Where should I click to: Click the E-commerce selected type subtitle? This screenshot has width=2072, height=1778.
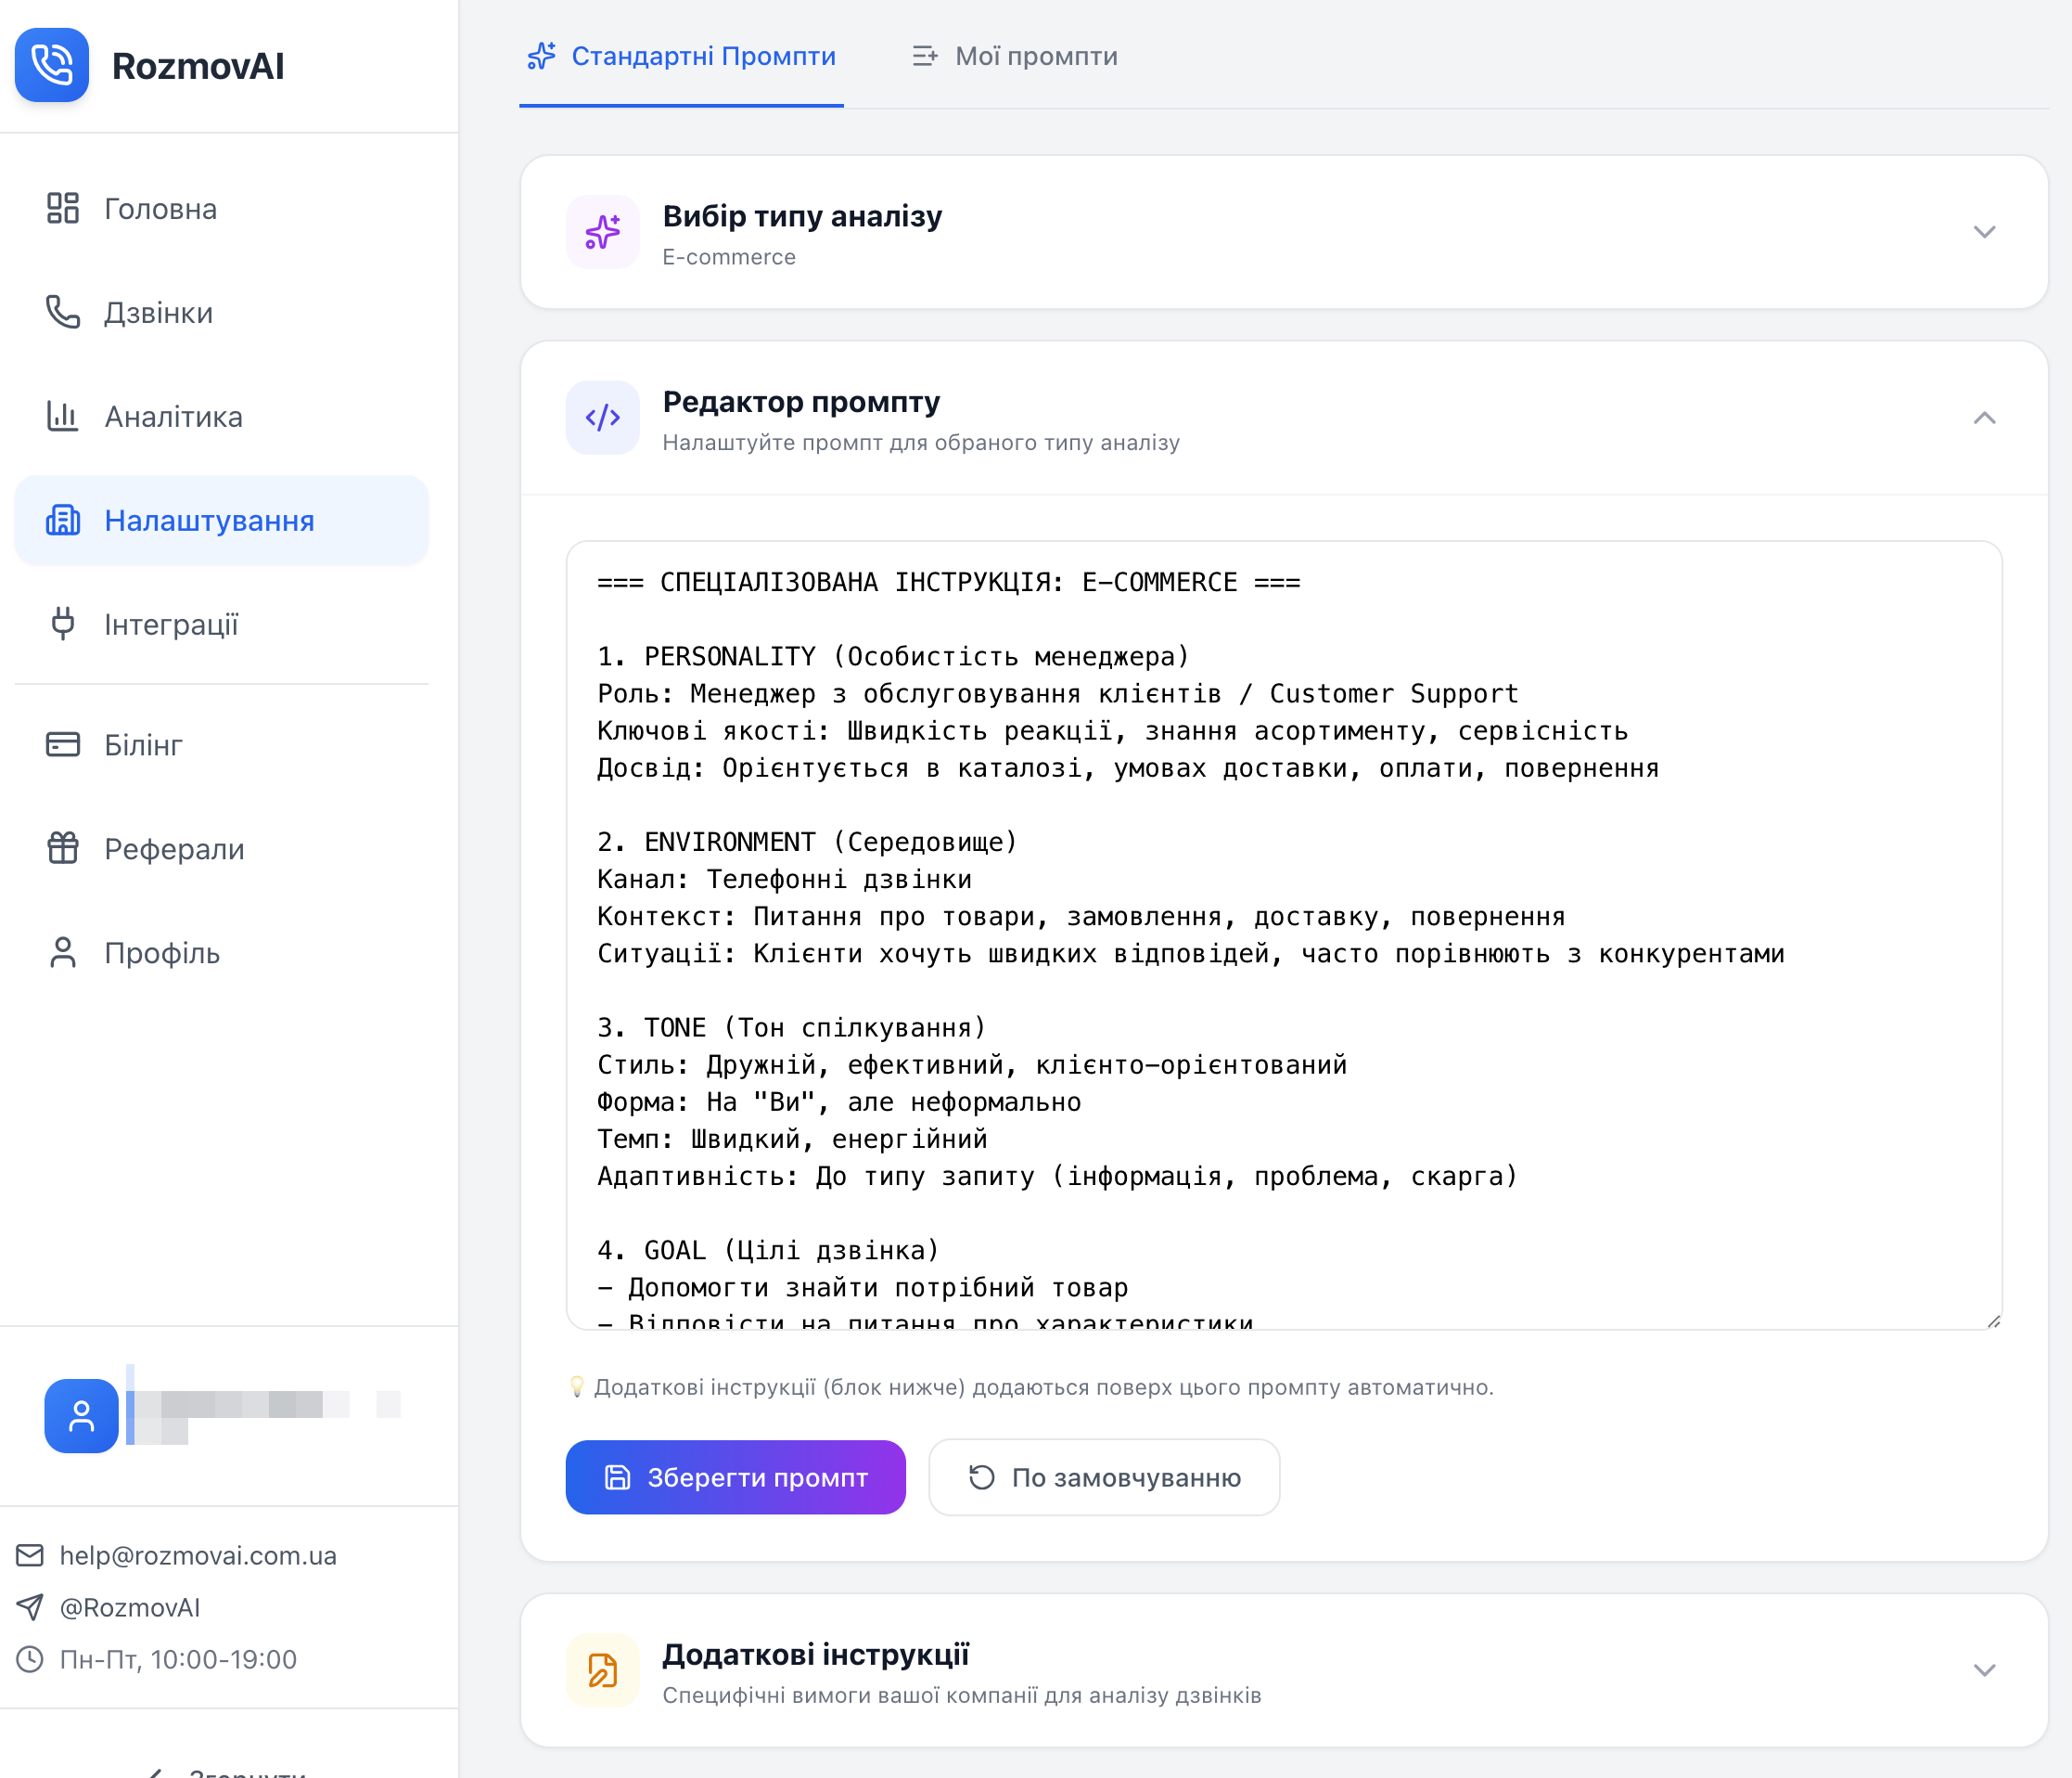729,257
